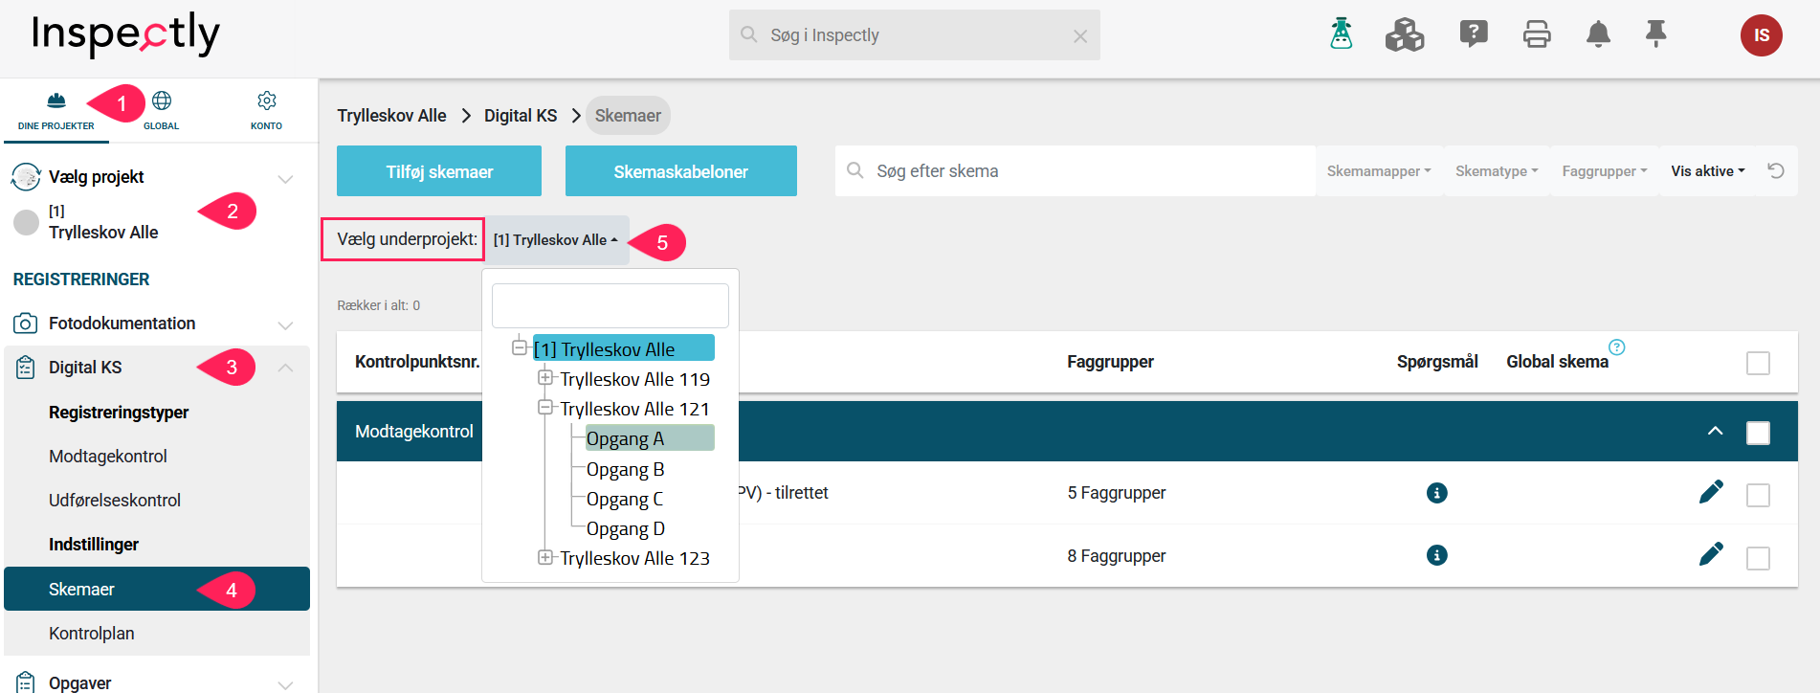The height and width of the screenshot is (693, 1820).
Task: Focus the Søg efter skema field
Action: [x=1076, y=171]
